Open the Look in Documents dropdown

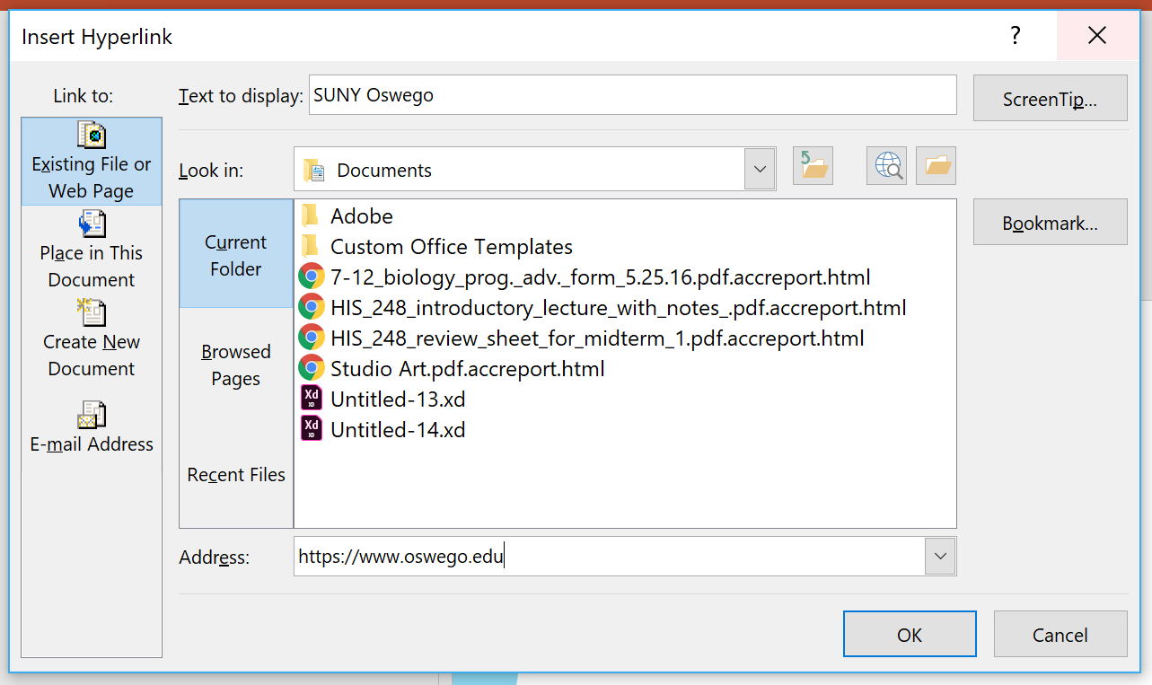760,170
